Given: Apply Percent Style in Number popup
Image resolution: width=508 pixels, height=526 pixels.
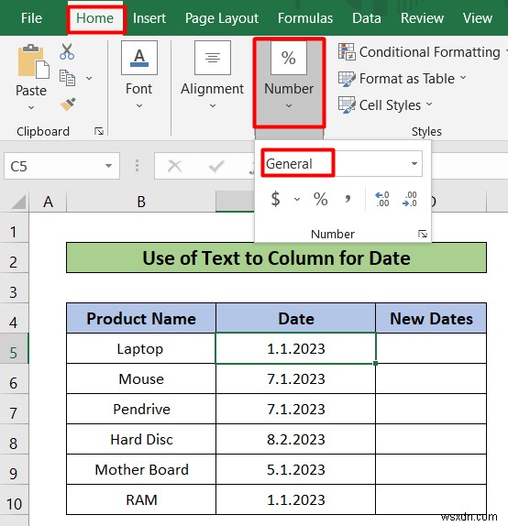Looking at the screenshot, I should [320, 199].
